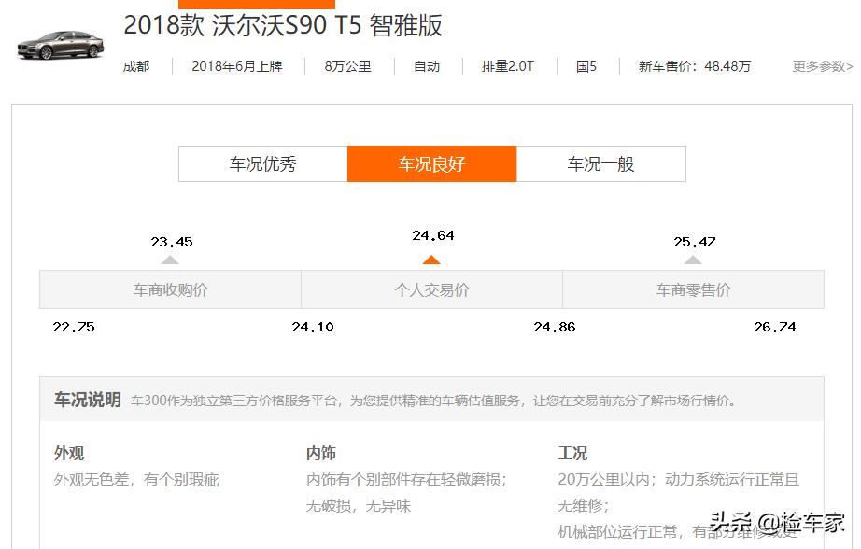Screen dimensions: 861x549
Task: Click the price value 24.64
Action: pos(433,235)
